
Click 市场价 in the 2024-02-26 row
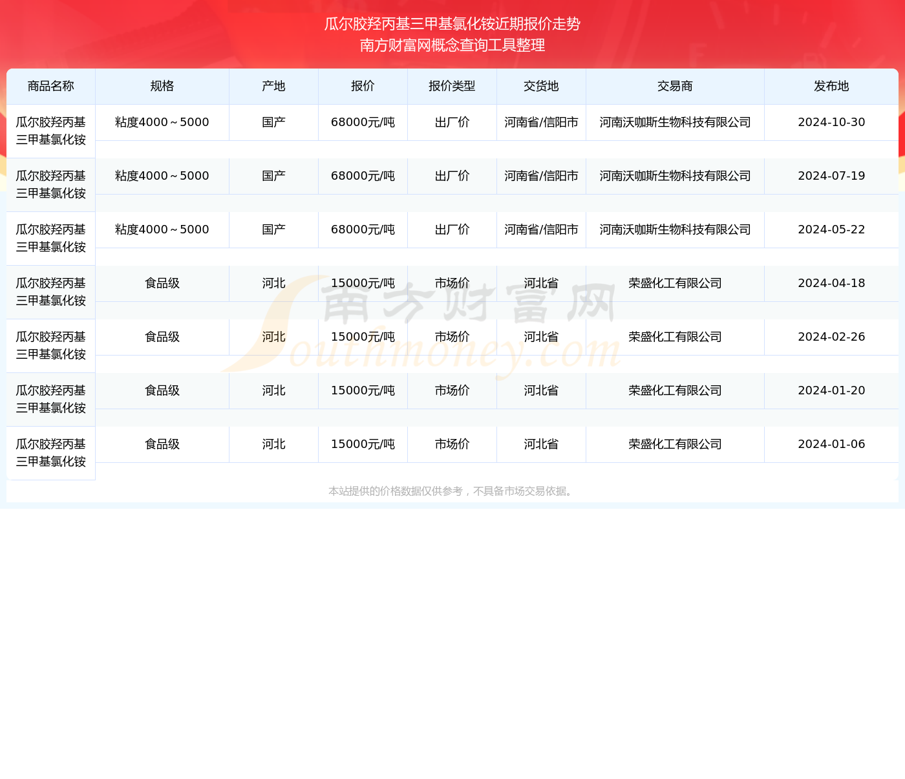coord(452,337)
